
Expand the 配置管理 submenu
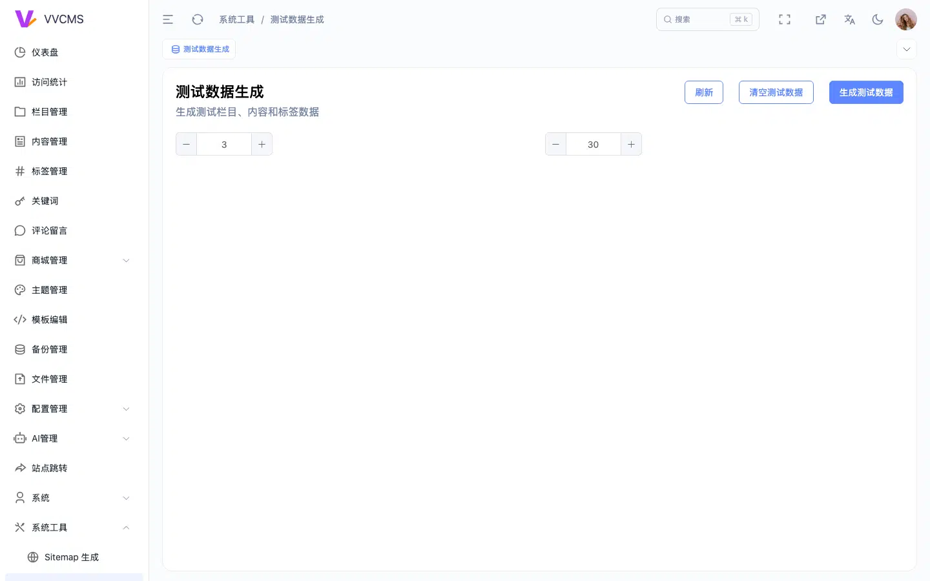coord(74,409)
